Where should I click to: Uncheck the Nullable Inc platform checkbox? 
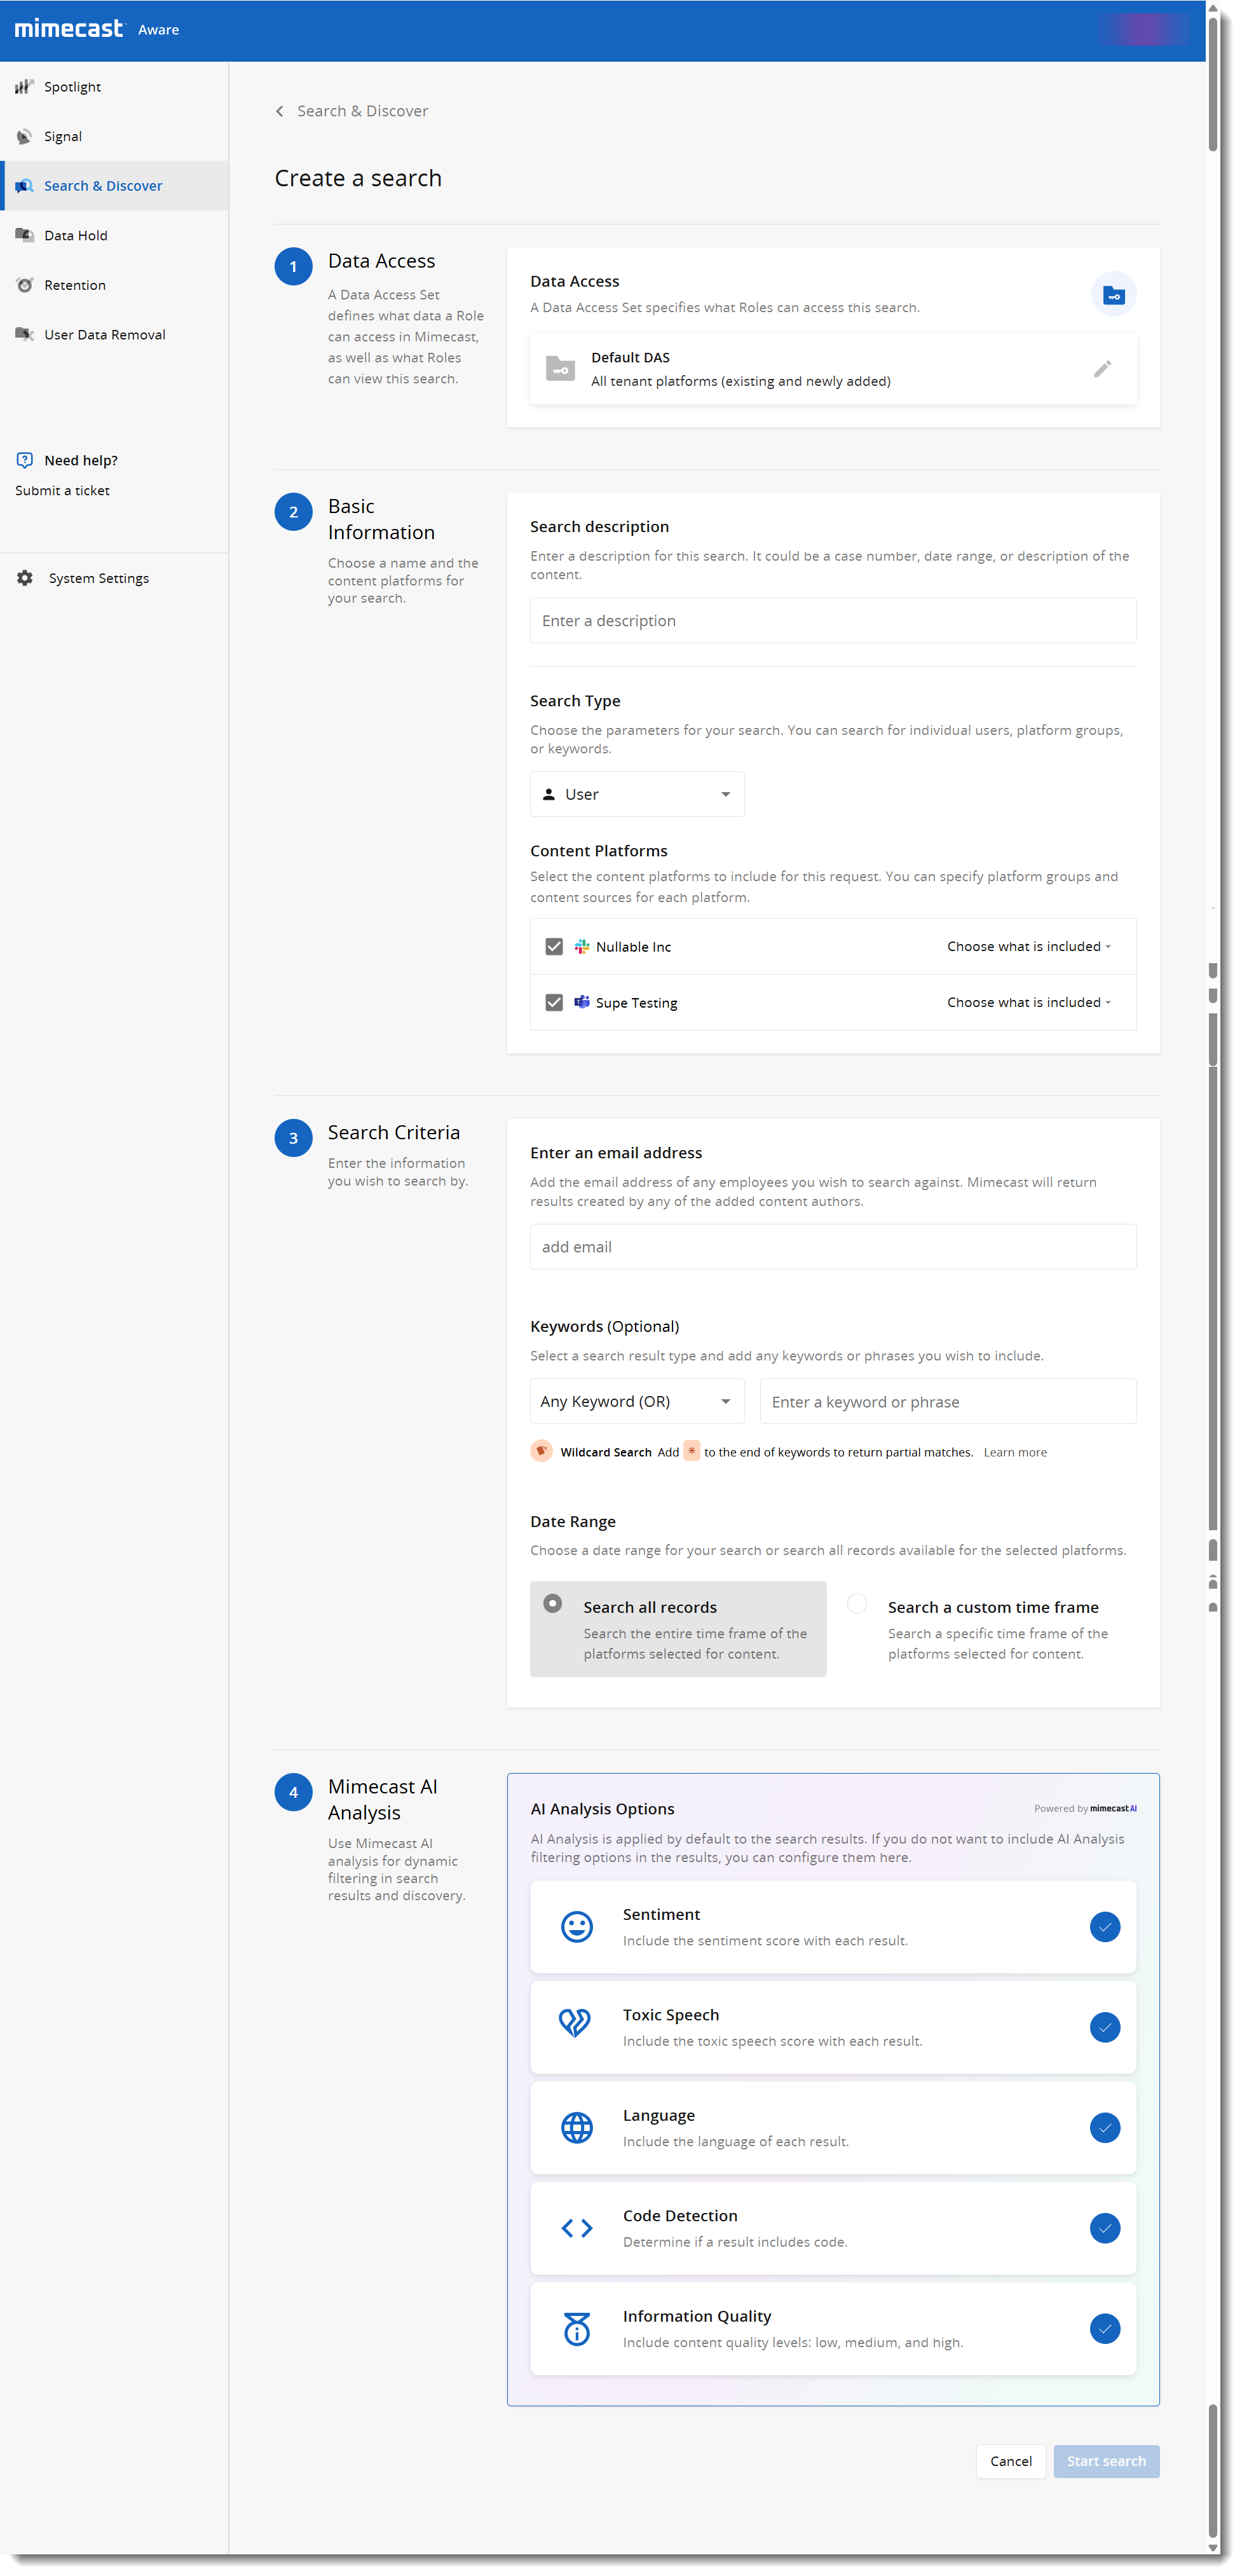tap(554, 946)
